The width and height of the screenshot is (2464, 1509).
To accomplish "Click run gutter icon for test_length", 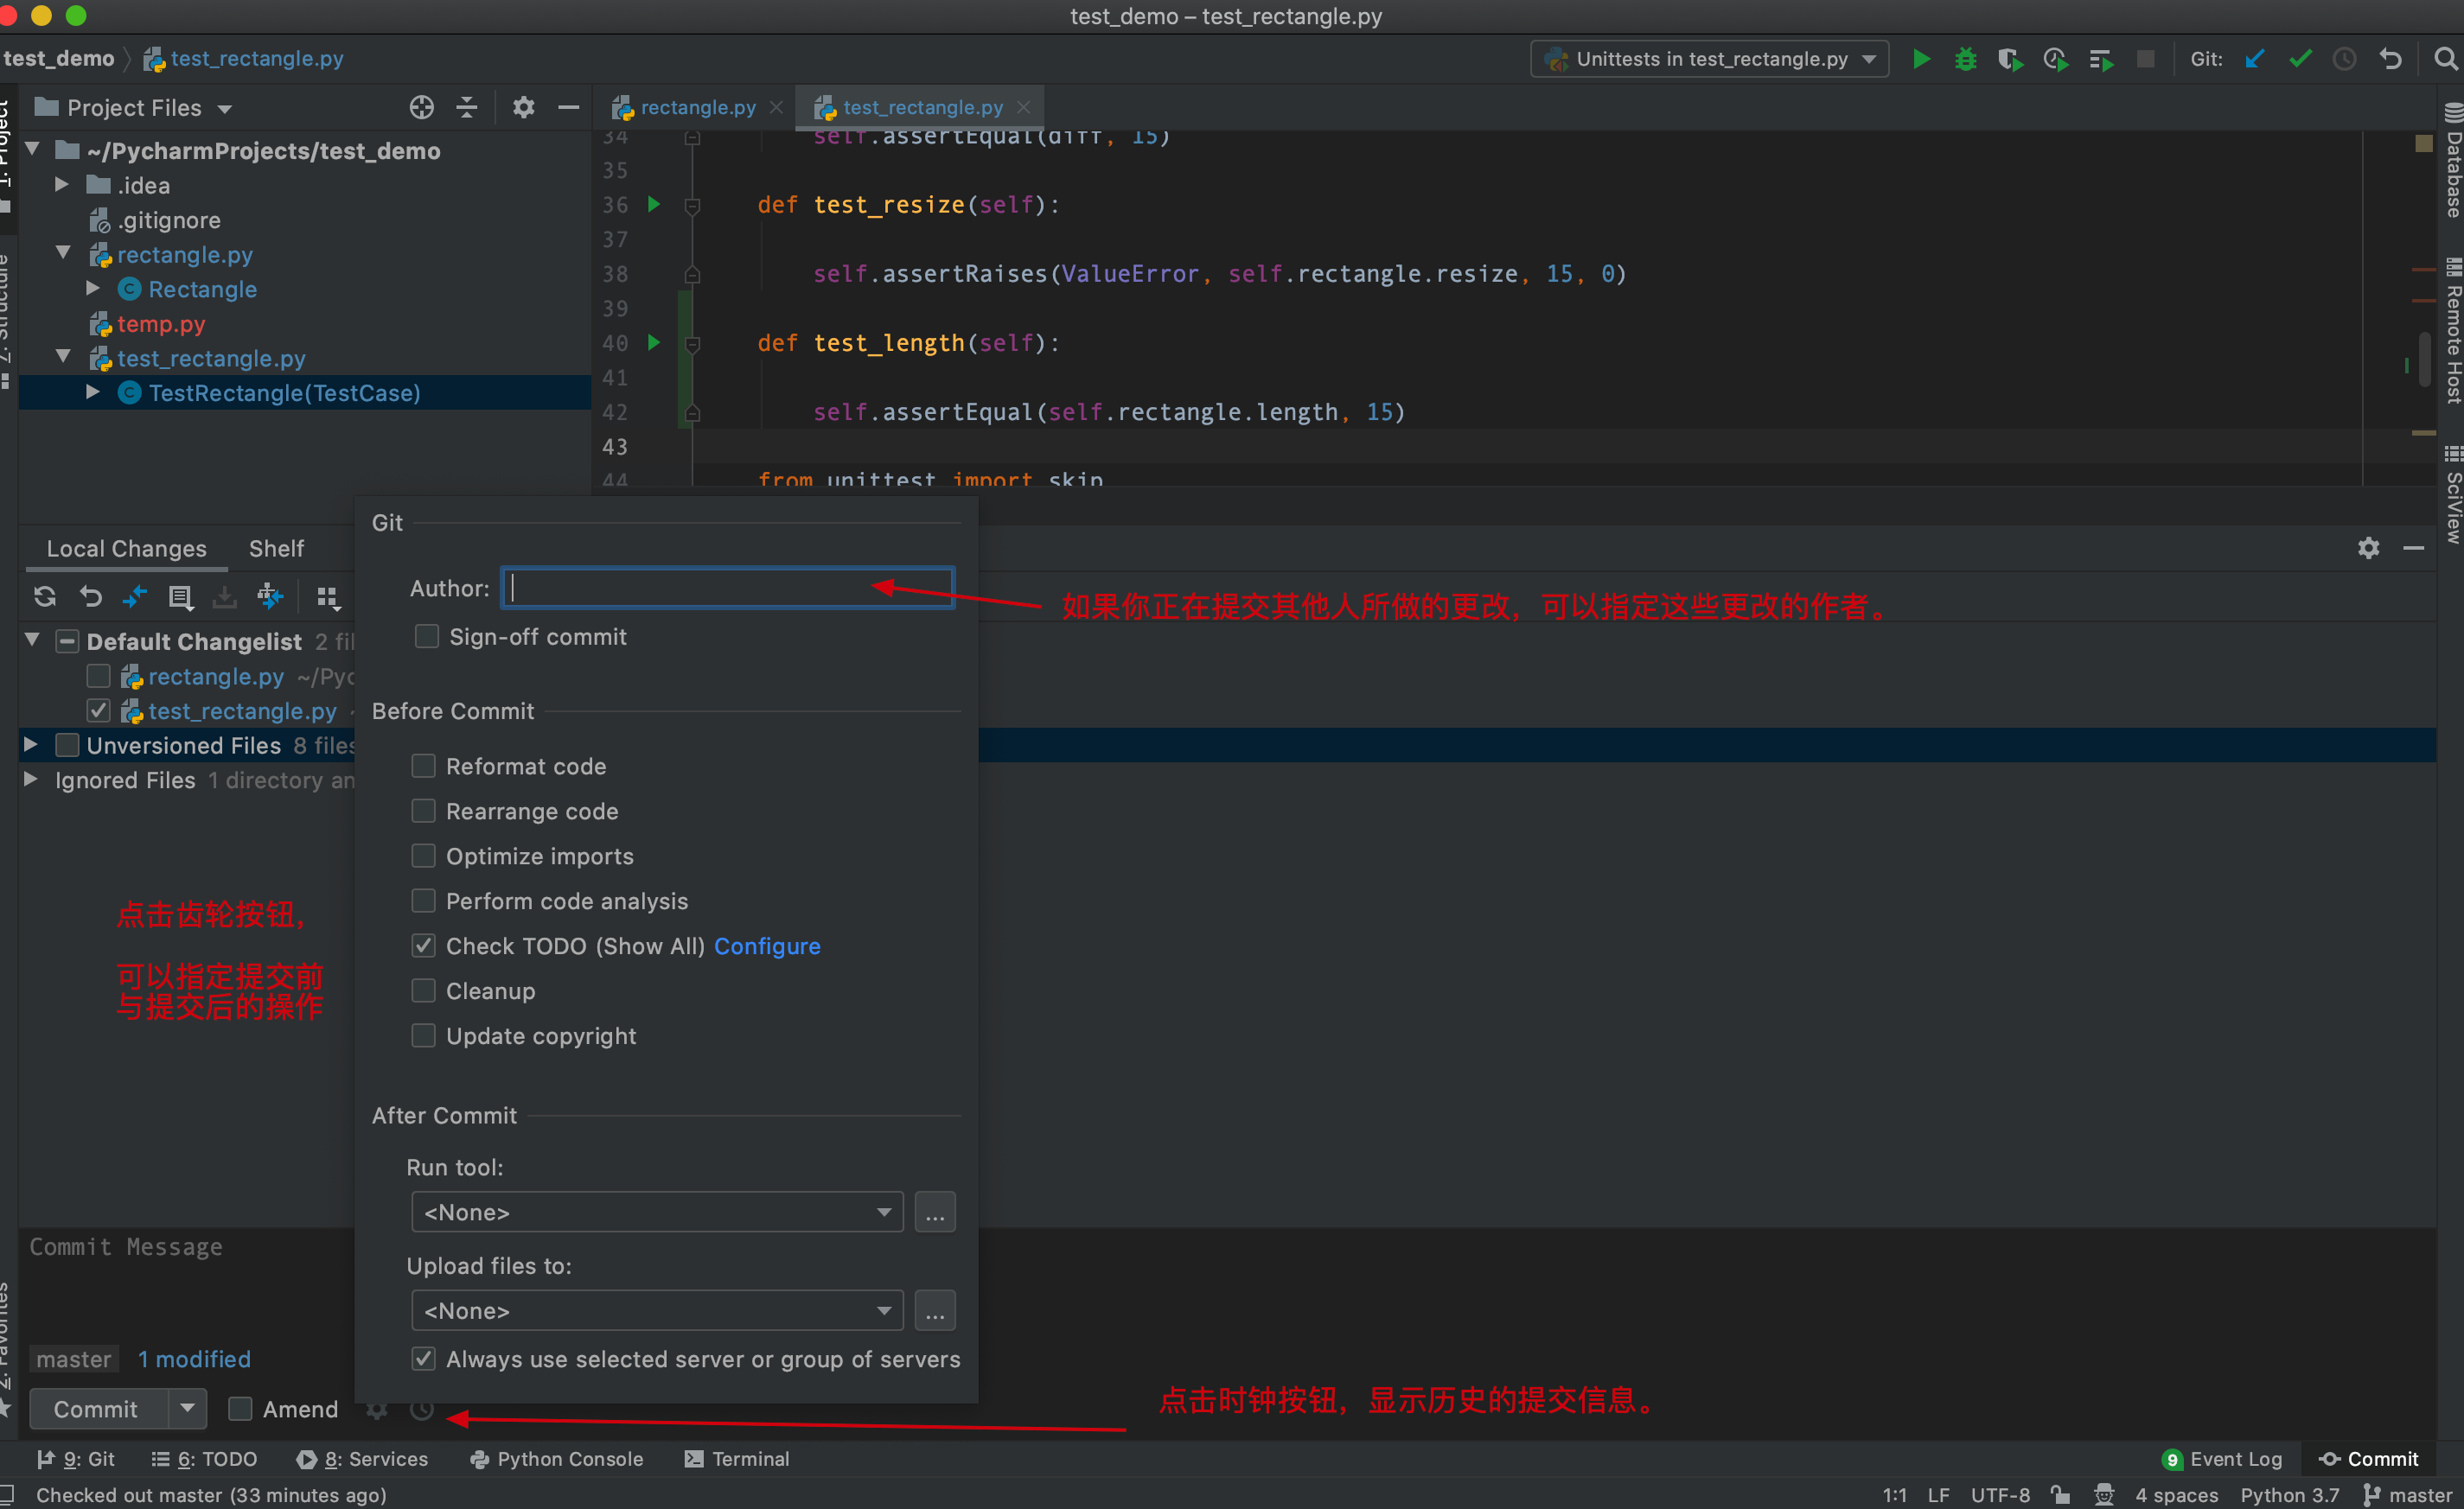I will point(654,343).
